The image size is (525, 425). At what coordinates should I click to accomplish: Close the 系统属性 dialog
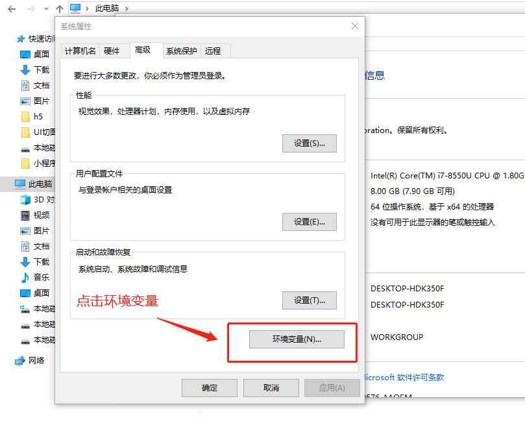pyautogui.click(x=355, y=26)
